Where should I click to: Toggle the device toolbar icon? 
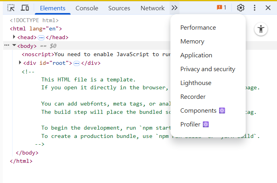[25, 8]
